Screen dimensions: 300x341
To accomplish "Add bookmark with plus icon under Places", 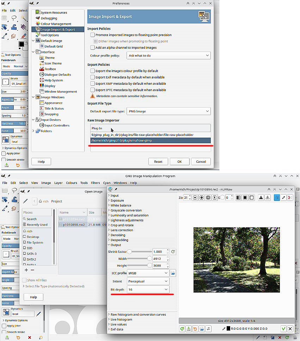I will click(x=26, y=270).
